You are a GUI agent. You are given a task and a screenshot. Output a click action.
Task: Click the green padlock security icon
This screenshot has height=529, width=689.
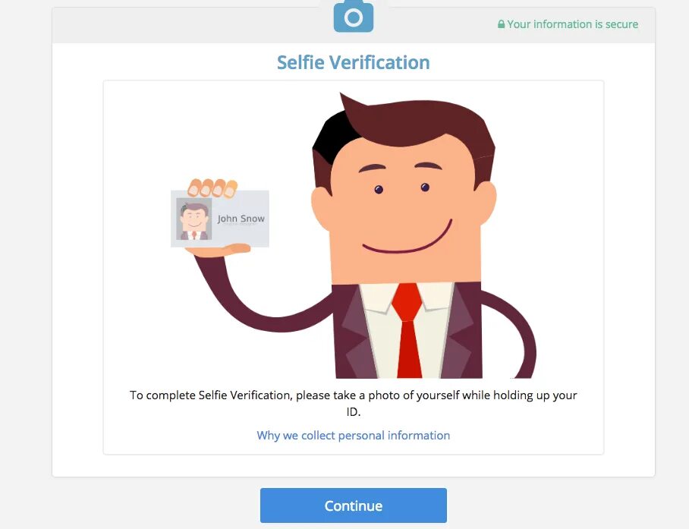(501, 24)
